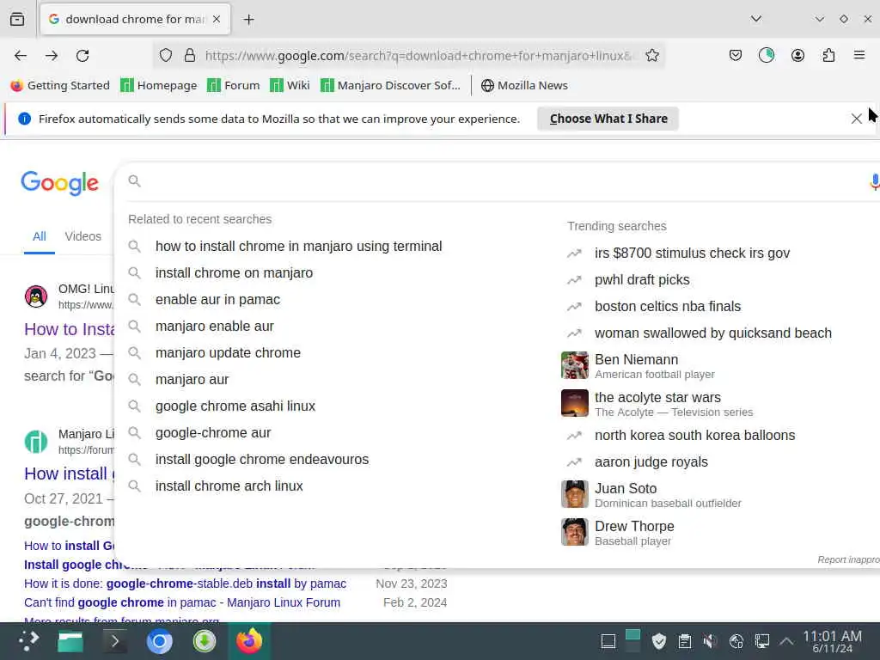Select trending north korea south korea balloons

coord(694,435)
